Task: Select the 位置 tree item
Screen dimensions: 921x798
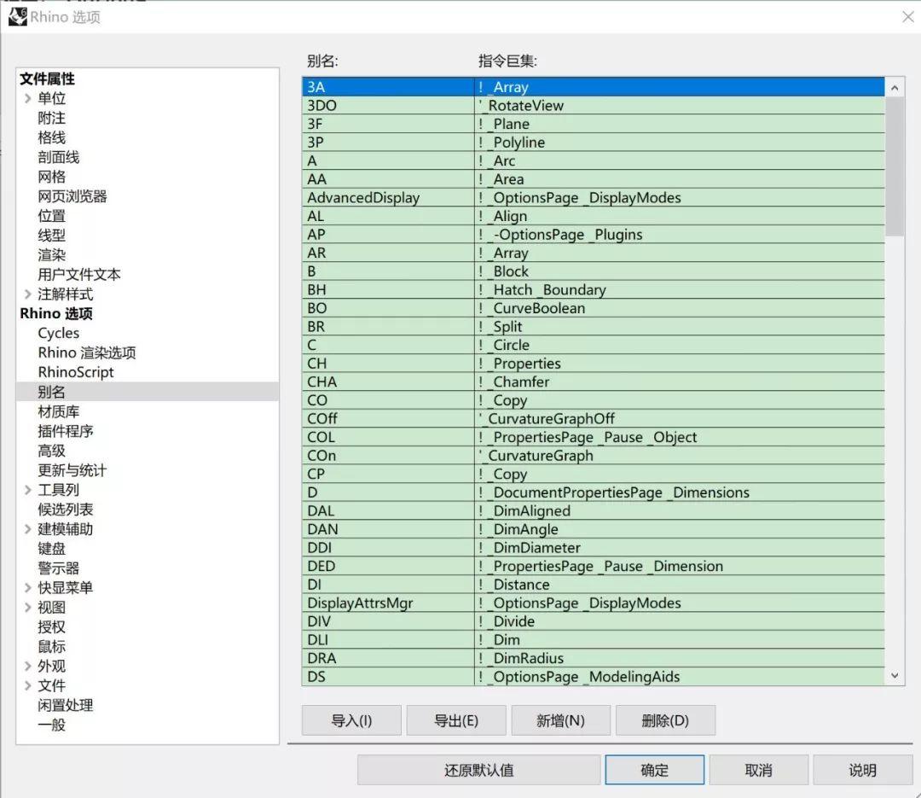Action: [52, 216]
